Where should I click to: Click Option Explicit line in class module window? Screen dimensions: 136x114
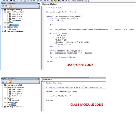click(x=54, y=83)
